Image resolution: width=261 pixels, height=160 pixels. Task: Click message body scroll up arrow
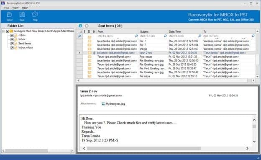tap(254, 120)
